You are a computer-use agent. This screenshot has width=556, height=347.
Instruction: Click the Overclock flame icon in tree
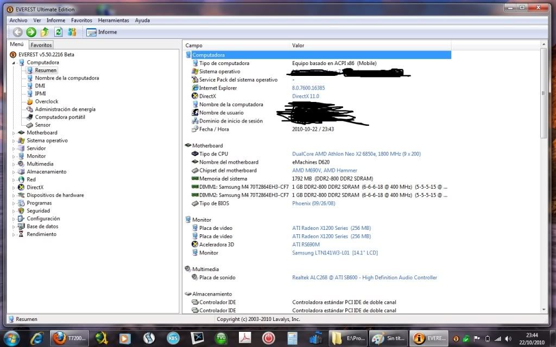(30, 101)
